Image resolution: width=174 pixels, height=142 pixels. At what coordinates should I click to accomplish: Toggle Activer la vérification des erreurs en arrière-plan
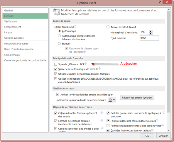coord(58,95)
